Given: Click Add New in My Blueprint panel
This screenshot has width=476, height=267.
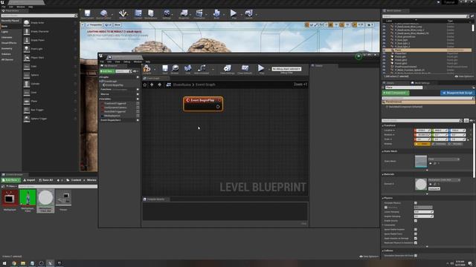Looking at the screenshot, I should pyautogui.click(x=107, y=71).
